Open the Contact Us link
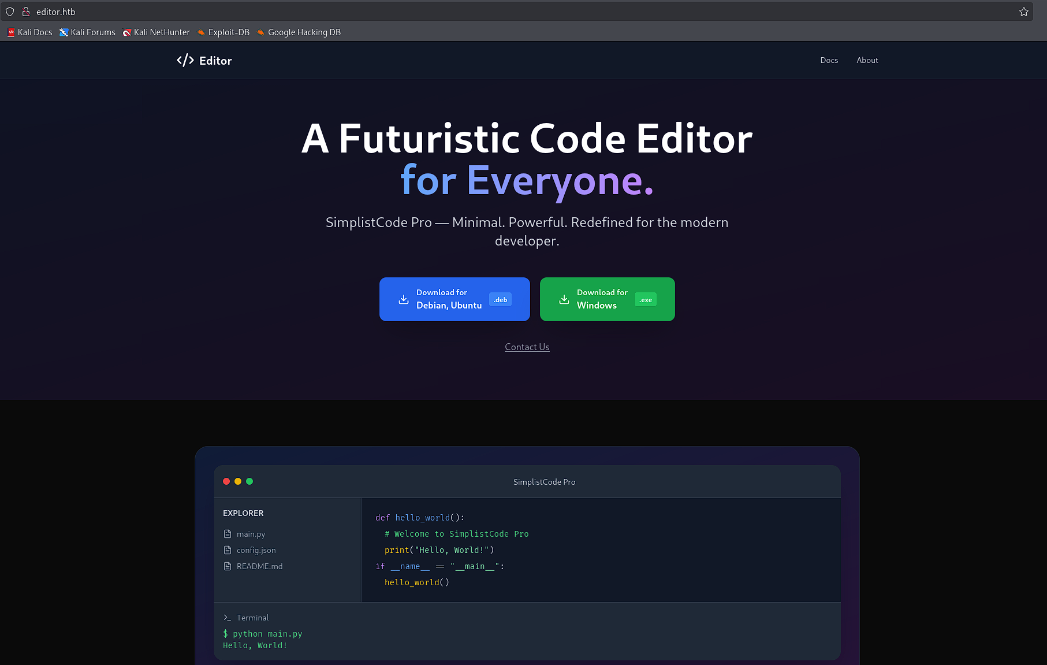 (527, 347)
